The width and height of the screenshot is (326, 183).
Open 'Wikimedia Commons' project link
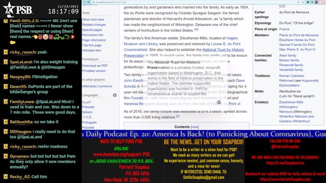pyautogui.click(x=97, y=86)
